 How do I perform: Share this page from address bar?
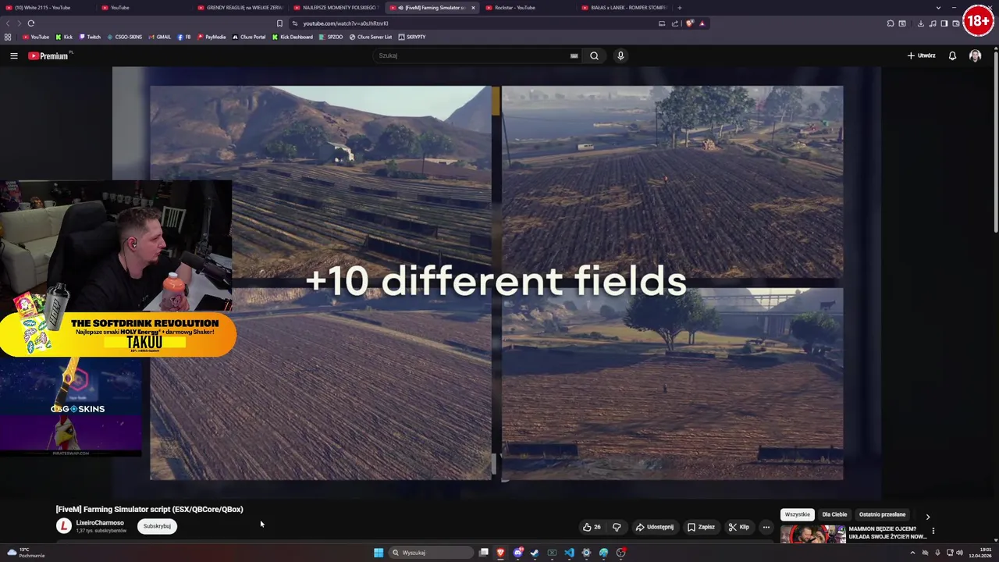pyautogui.click(x=675, y=23)
